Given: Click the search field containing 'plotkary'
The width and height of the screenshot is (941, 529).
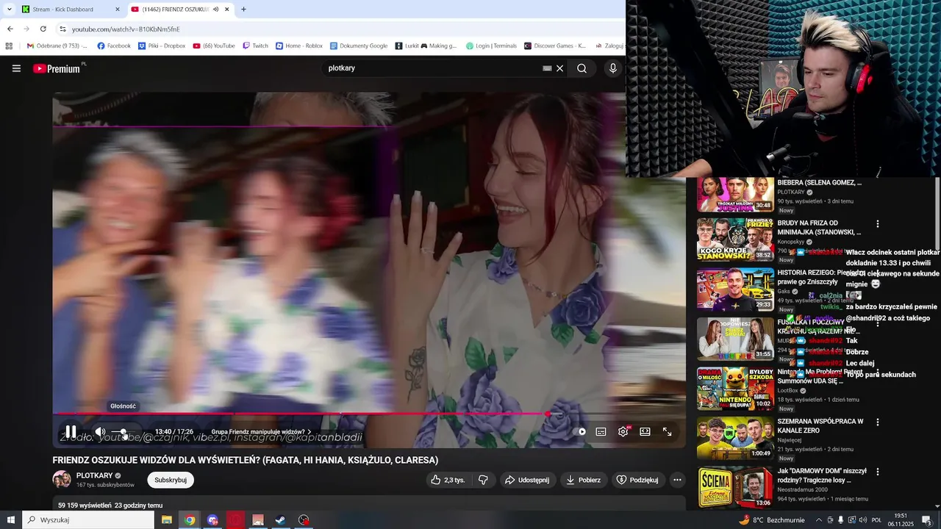Looking at the screenshot, I should click(x=434, y=68).
